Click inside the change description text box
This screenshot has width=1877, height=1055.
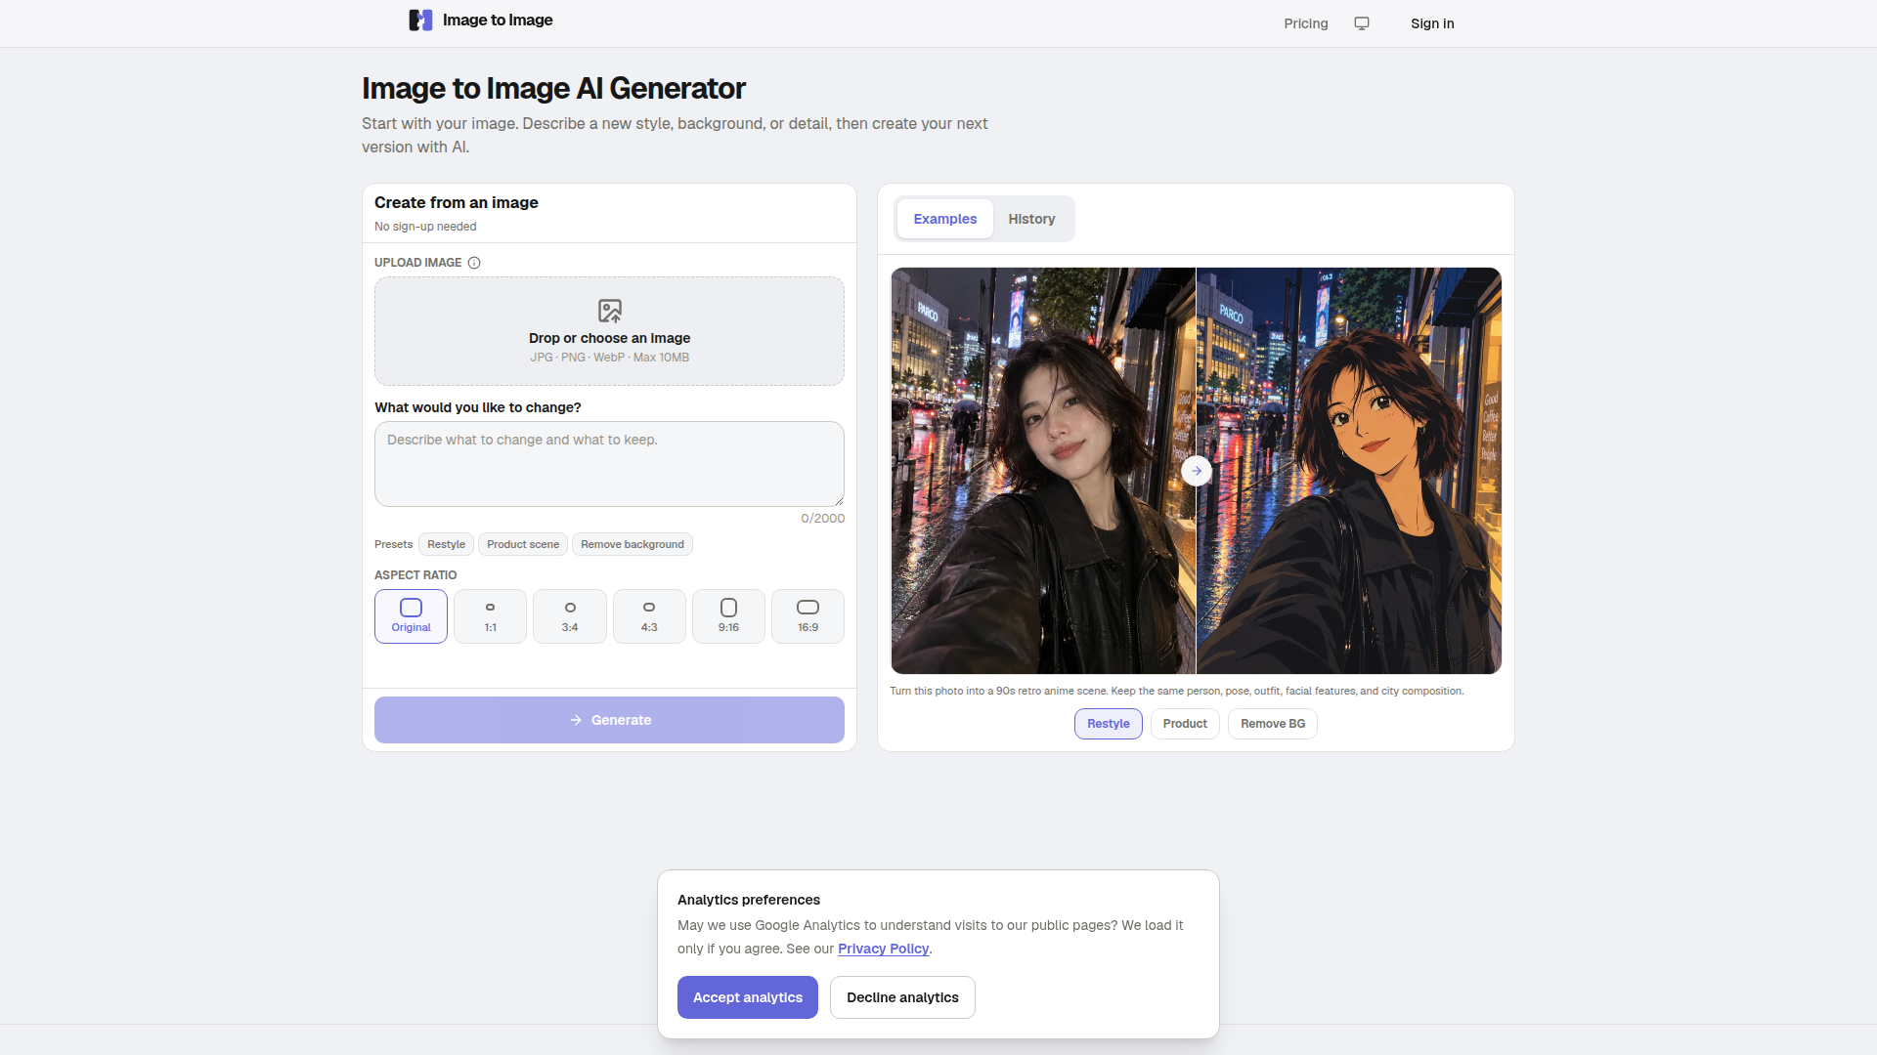[609, 464]
